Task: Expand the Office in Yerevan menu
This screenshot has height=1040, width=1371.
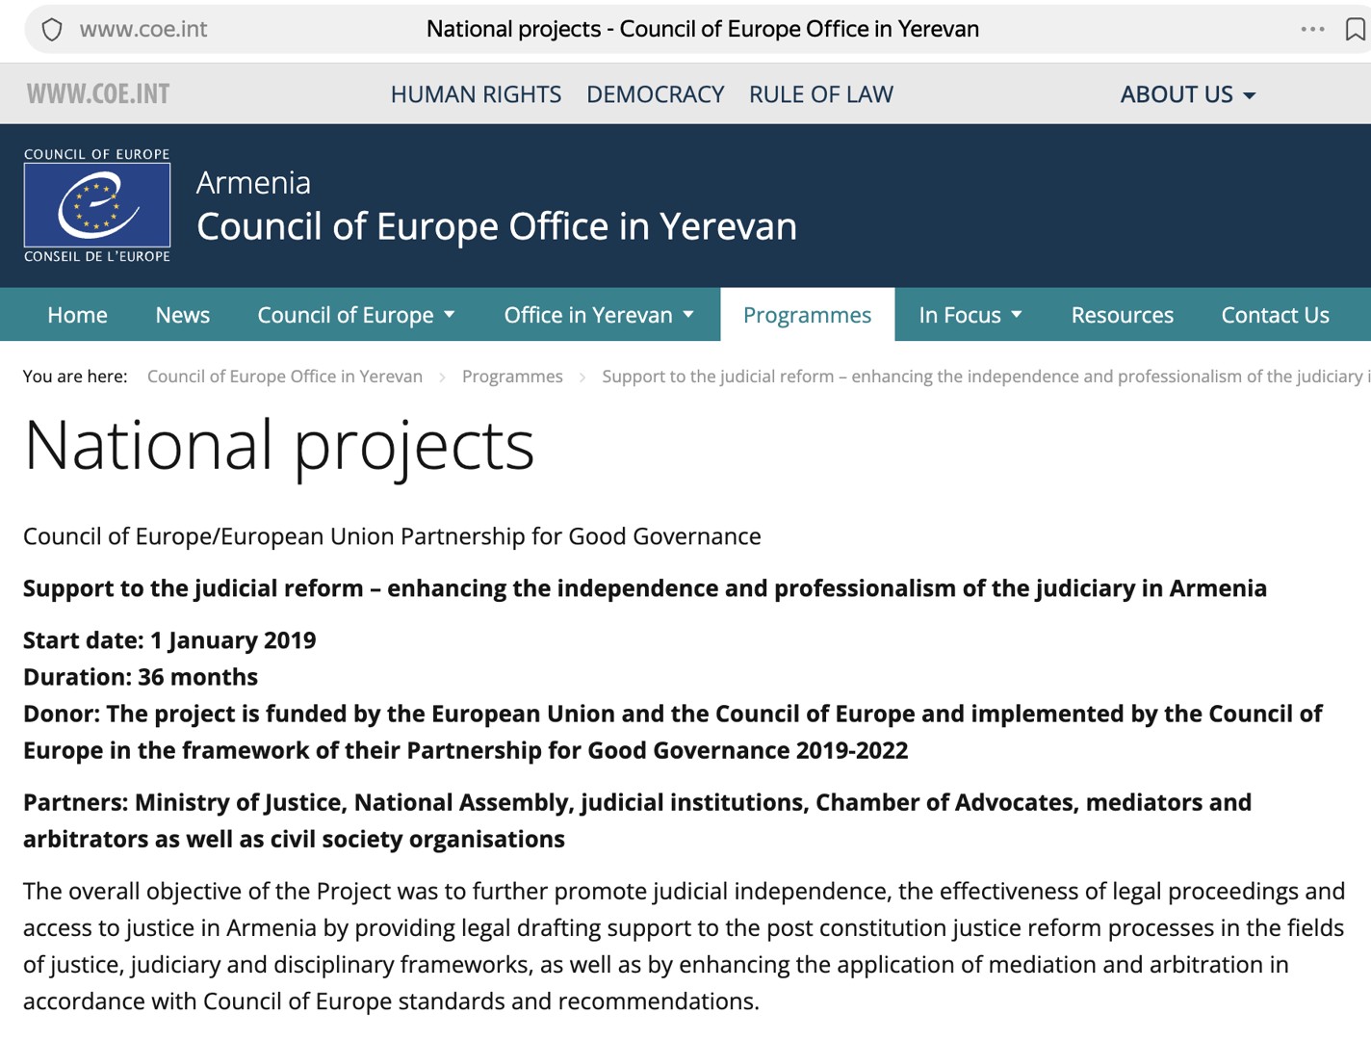Action: [599, 315]
